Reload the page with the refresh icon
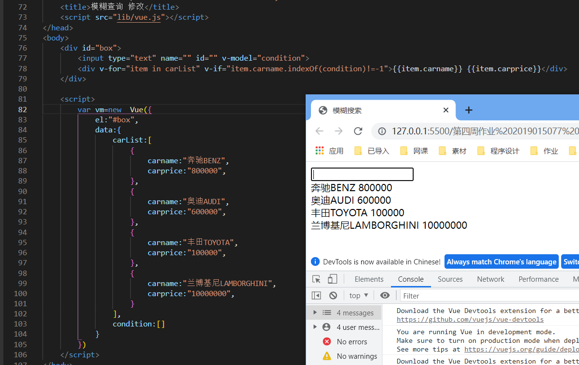The width and height of the screenshot is (579, 365). point(358,131)
